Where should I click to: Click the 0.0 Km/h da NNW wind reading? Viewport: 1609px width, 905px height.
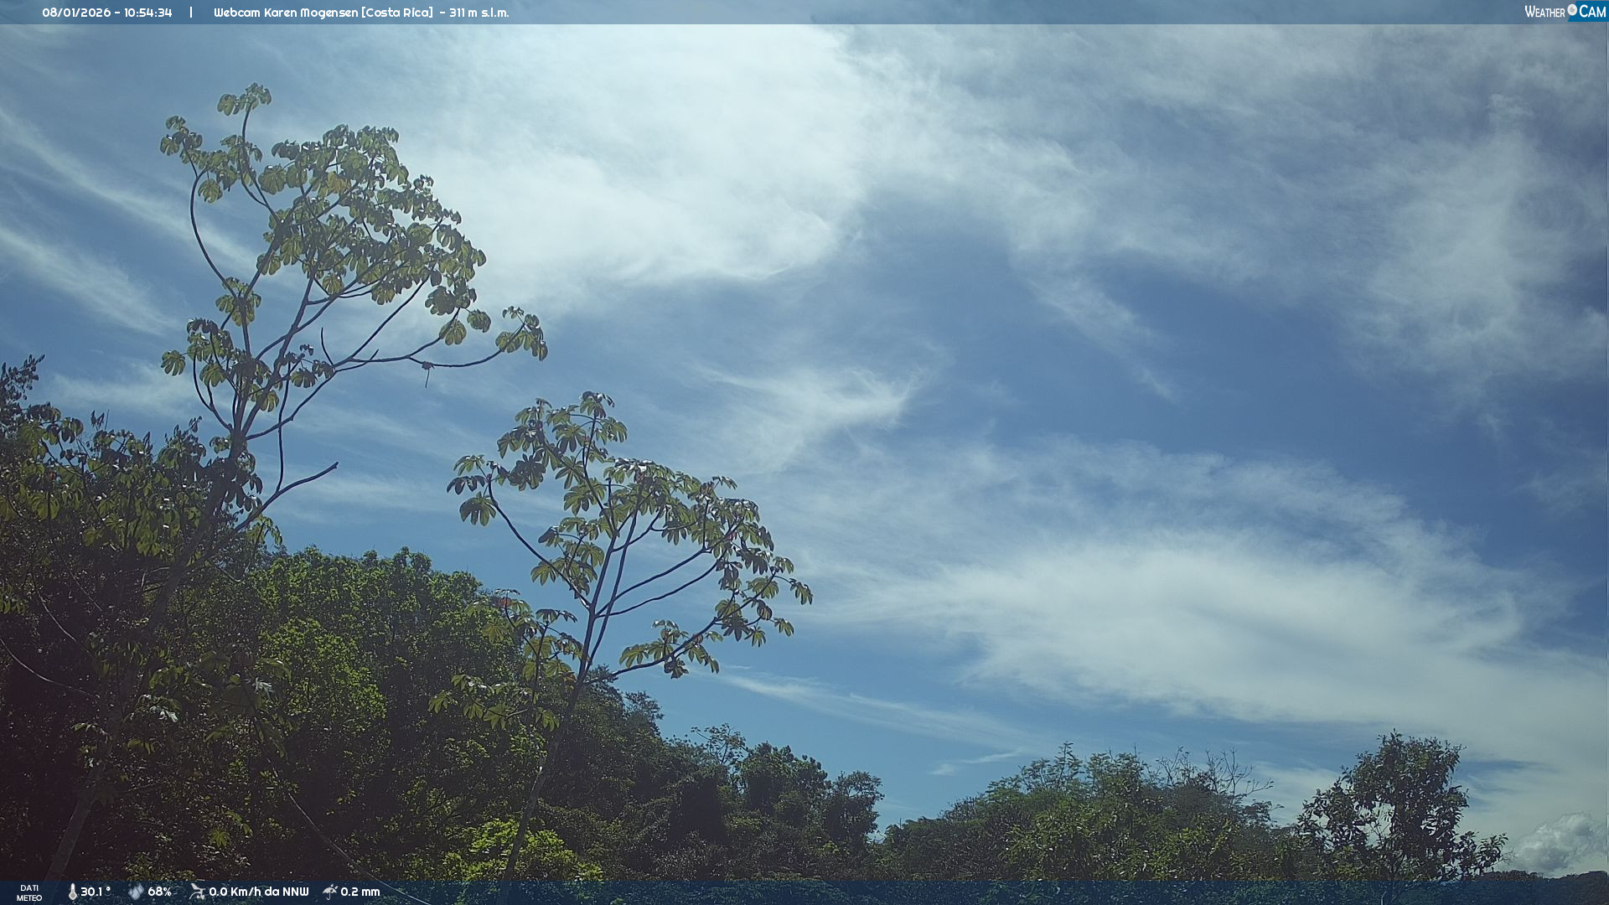258,892
